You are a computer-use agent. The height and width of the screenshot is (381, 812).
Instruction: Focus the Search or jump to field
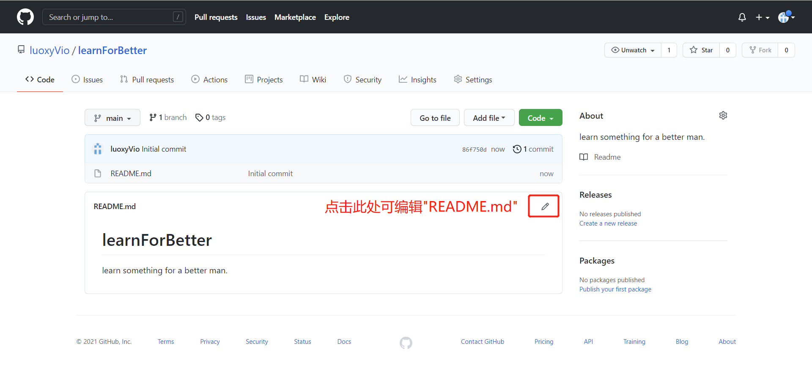coord(114,17)
